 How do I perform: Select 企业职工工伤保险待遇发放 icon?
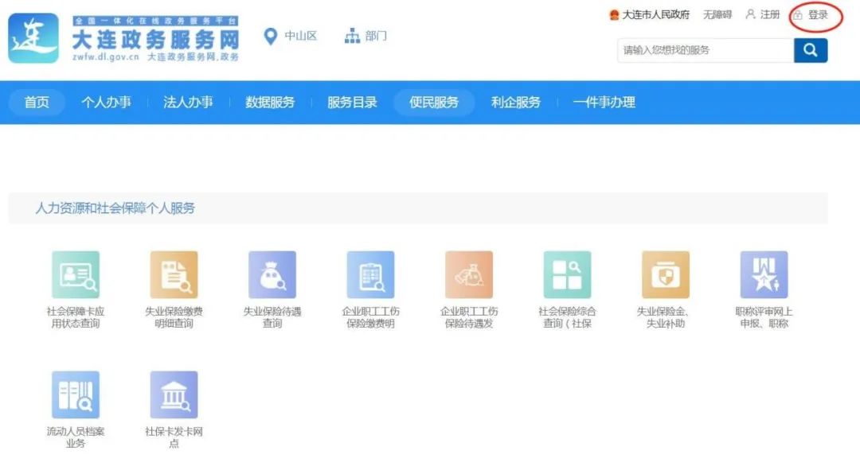[469, 275]
